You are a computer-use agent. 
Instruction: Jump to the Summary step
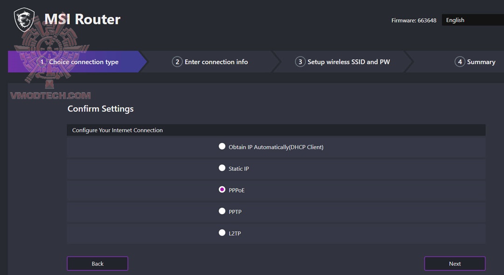pos(481,62)
